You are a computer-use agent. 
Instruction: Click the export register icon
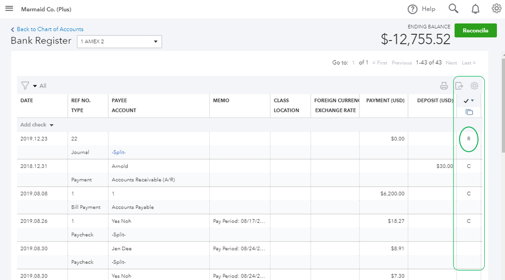[x=459, y=86]
